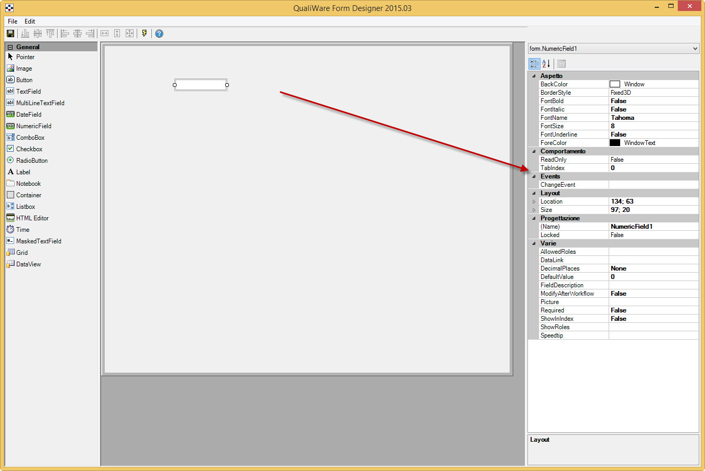Screen dimensions: 705x471
Task: Click the TabIndex value field
Action: pos(654,168)
